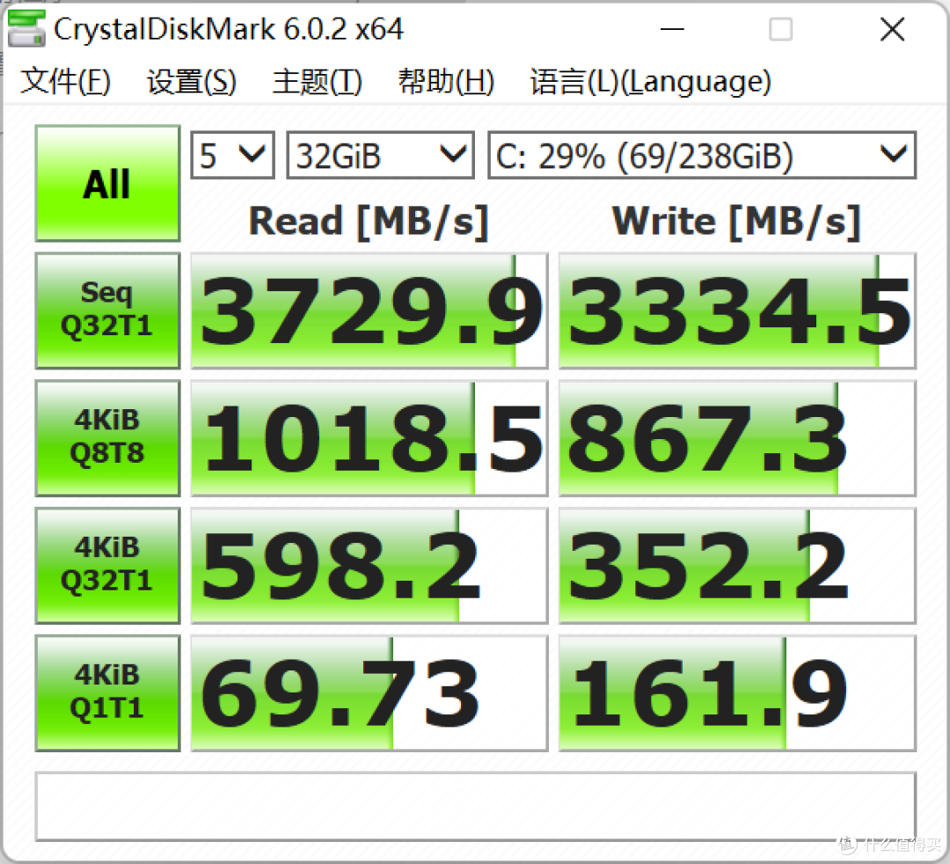Open the 帮助(H) menu
This screenshot has width=950, height=864.
pyautogui.click(x=446, y=82)
